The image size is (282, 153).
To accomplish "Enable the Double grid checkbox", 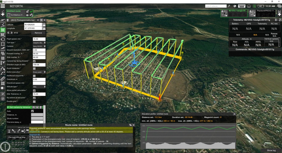I will pyautogui.click(x=34, y=101).
